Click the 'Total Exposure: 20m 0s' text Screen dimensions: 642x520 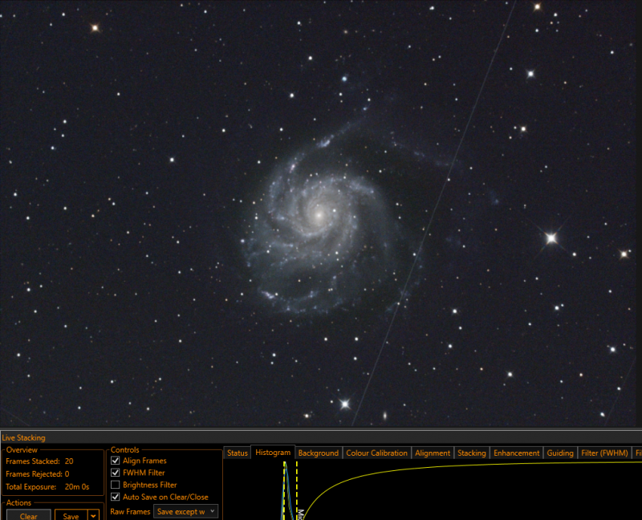pyautogui.click(x=47, y=487)
